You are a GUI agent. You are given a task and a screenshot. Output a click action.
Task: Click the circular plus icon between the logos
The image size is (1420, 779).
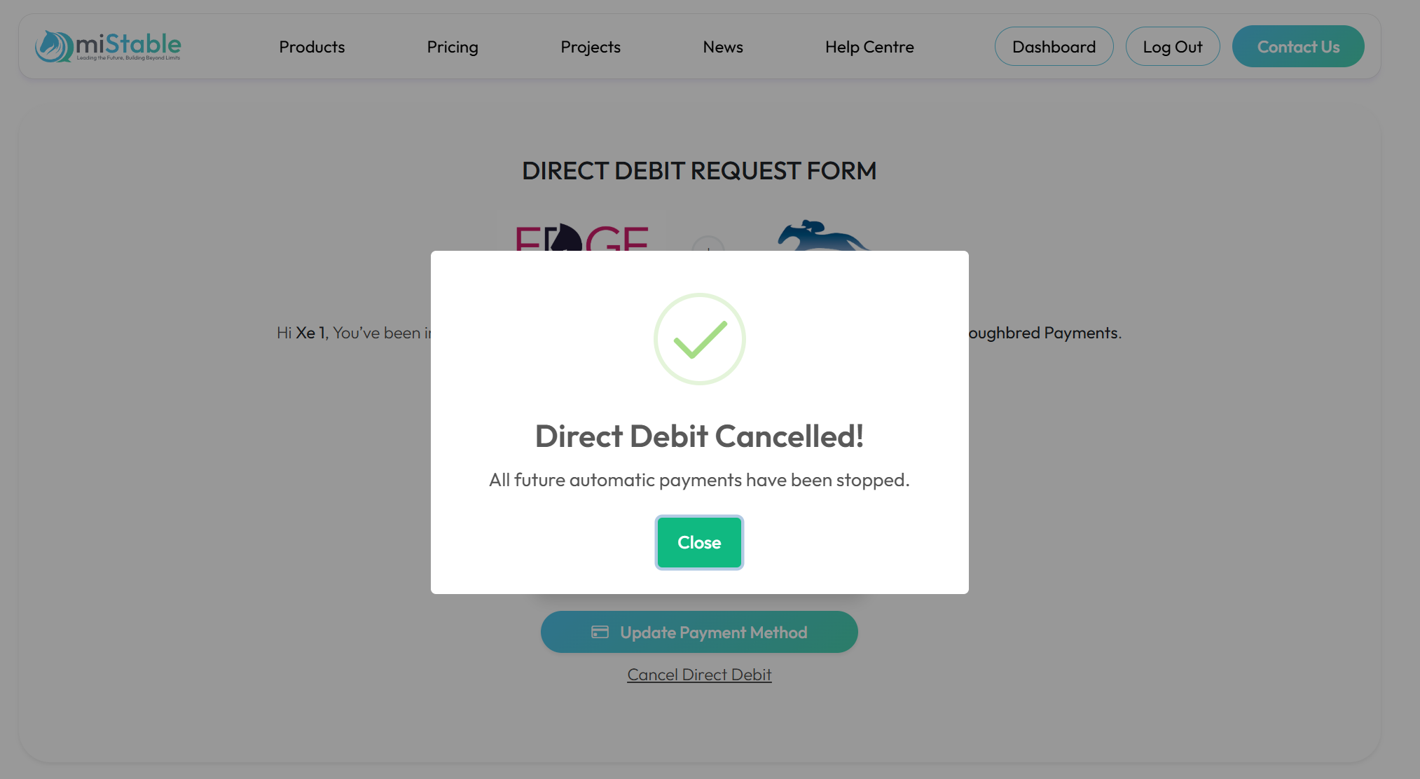(x=708, y=244)
